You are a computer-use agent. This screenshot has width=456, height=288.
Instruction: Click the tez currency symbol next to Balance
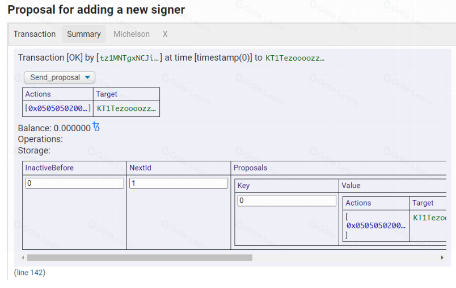pos(96,127)
